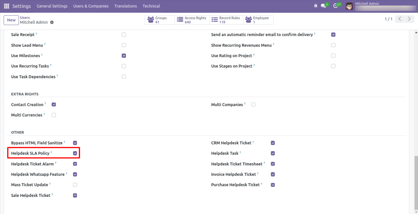The image size is (418, 214).
Task: Show help tooltip for Helpdesk Whatsapp Feature
Action: [x=66, y=173]
